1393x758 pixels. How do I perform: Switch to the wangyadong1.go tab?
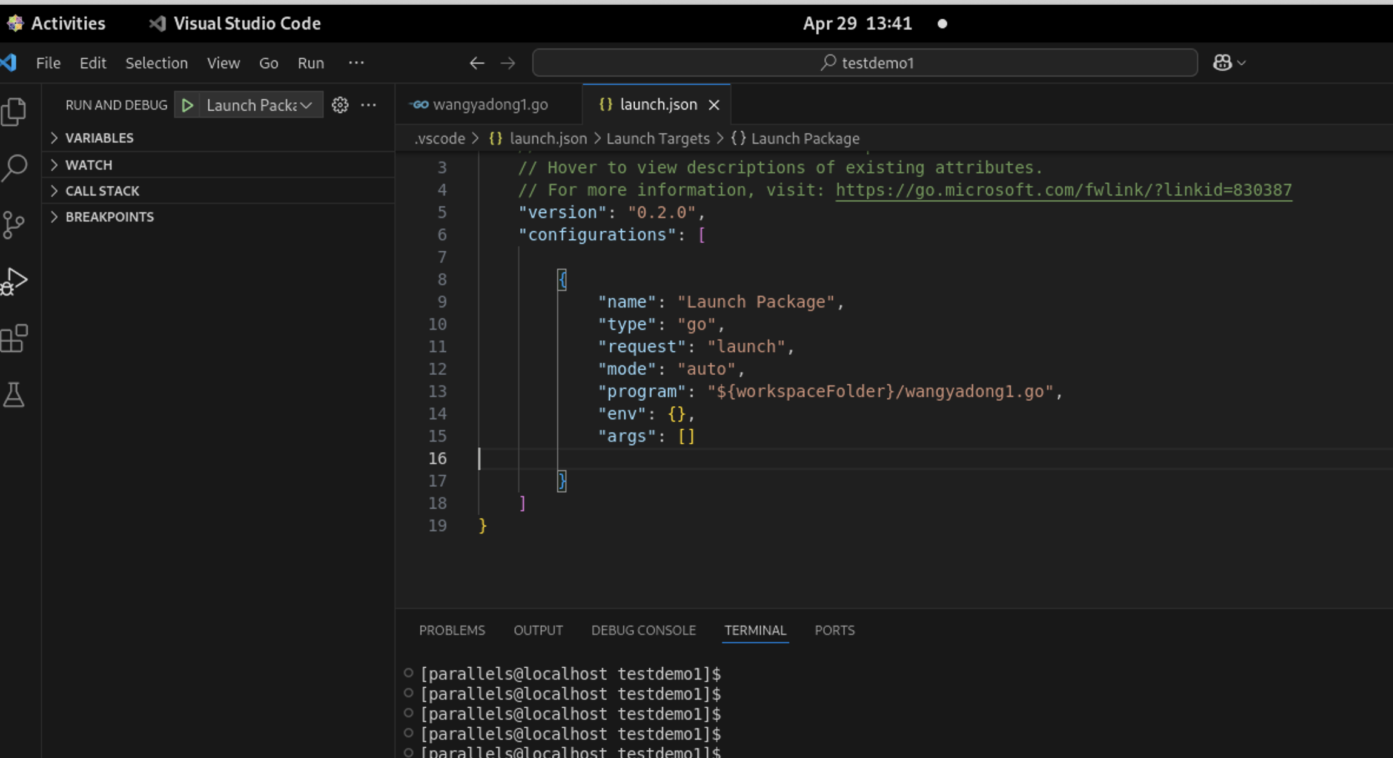[x=489, y=104]
